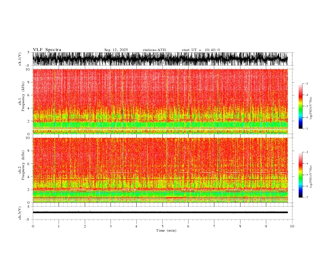Click the ch.1 colorbar log(PSD) label

coord(311,108)
